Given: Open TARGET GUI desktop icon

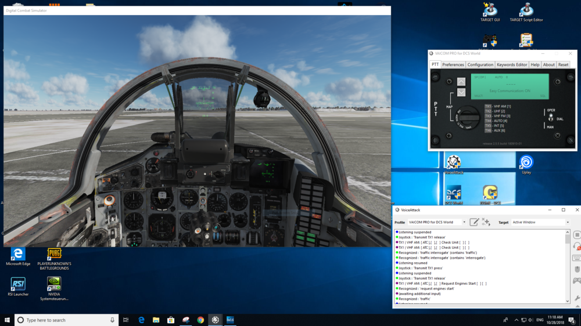Looking at the screenshot, I should tap(490, 12).
